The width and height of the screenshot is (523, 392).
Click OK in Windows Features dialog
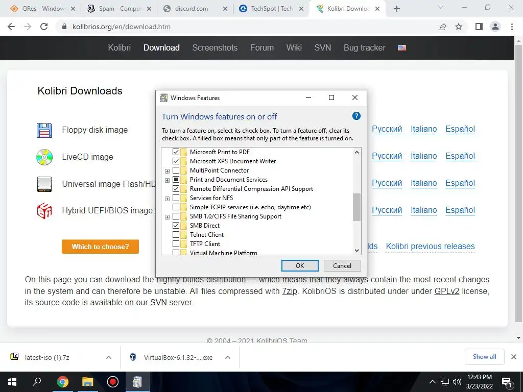300,265
